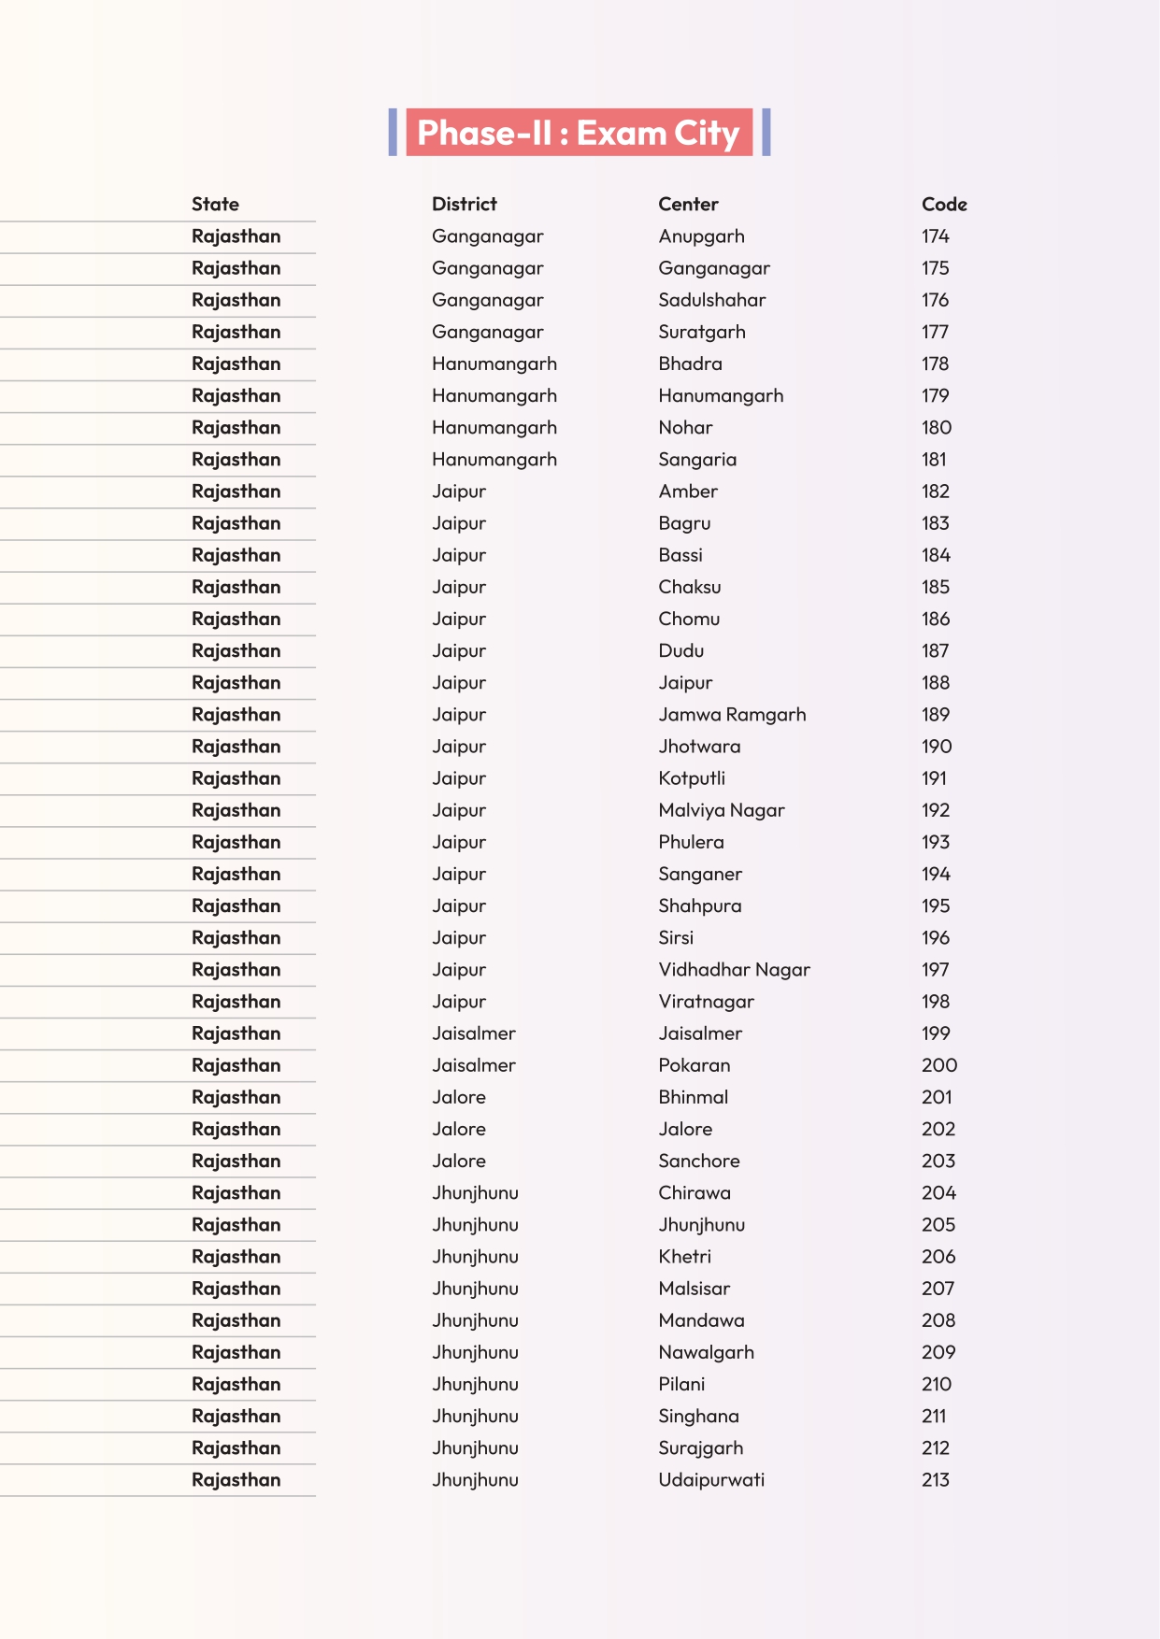Viewport: 1160px width, 1639px height.
Task: Click the State column header
Action: coord(215,204)
